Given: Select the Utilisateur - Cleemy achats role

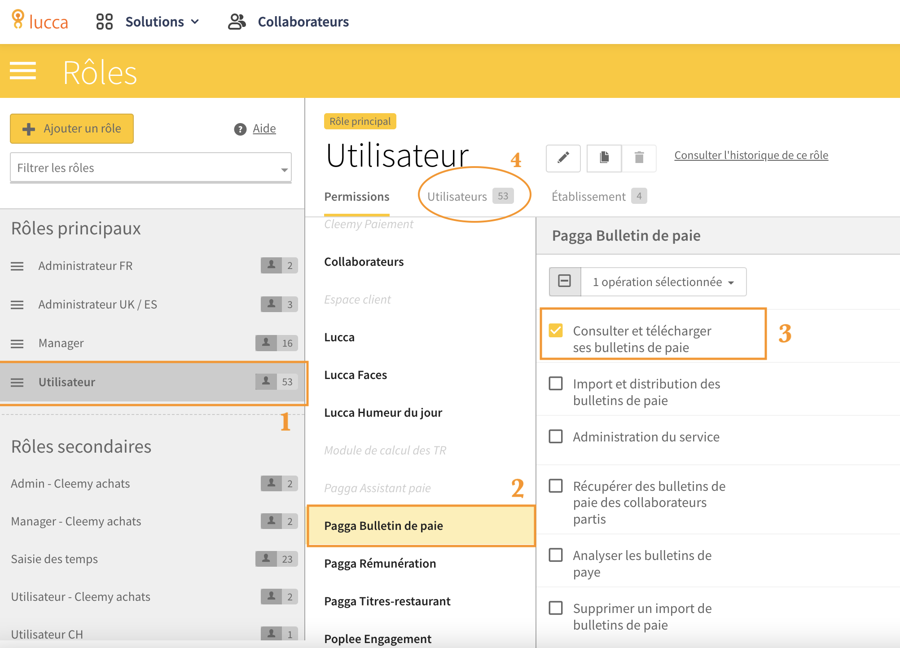Looking at the screenshot, I should coord(153,596).
